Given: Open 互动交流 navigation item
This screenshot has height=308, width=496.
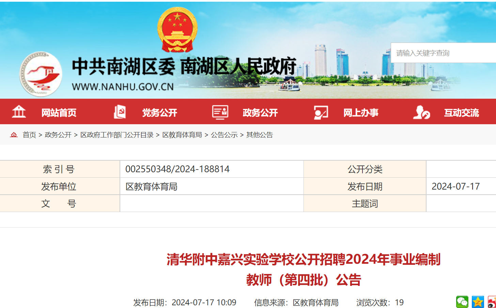Looking at the screenshot, I should tap(462, 113).
